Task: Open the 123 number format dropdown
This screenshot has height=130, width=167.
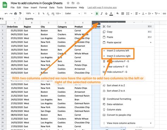Action: tap(58, 14)
